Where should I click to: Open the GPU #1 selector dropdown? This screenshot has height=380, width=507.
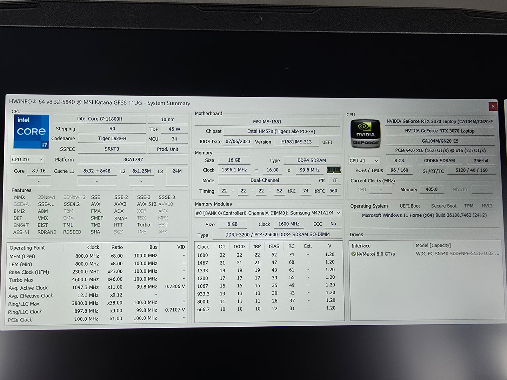(364, 160)
